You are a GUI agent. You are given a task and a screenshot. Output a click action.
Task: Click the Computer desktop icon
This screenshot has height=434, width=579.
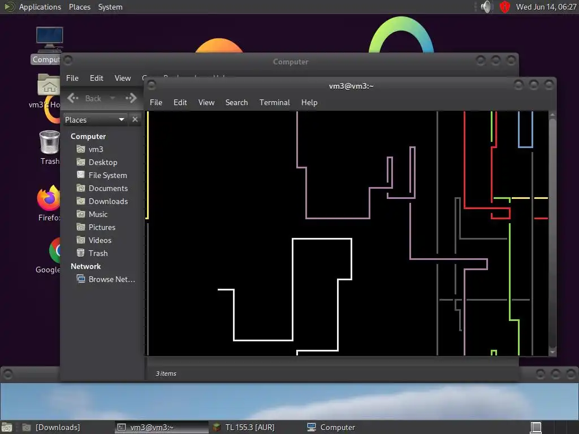[49, 40]
